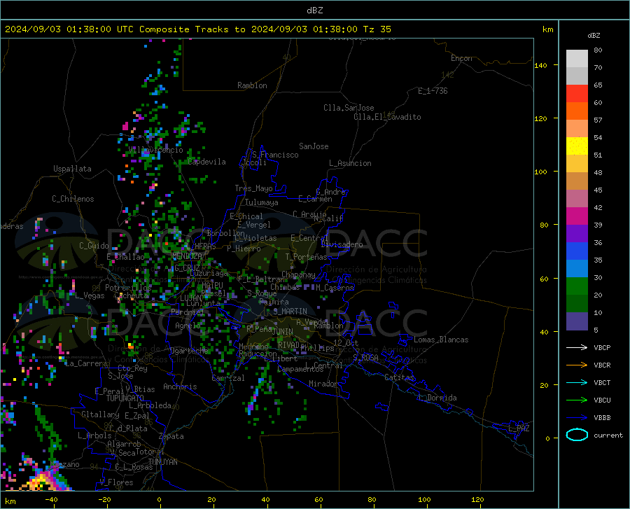Click the green VBCU arrow in legend

click(577, 400)
